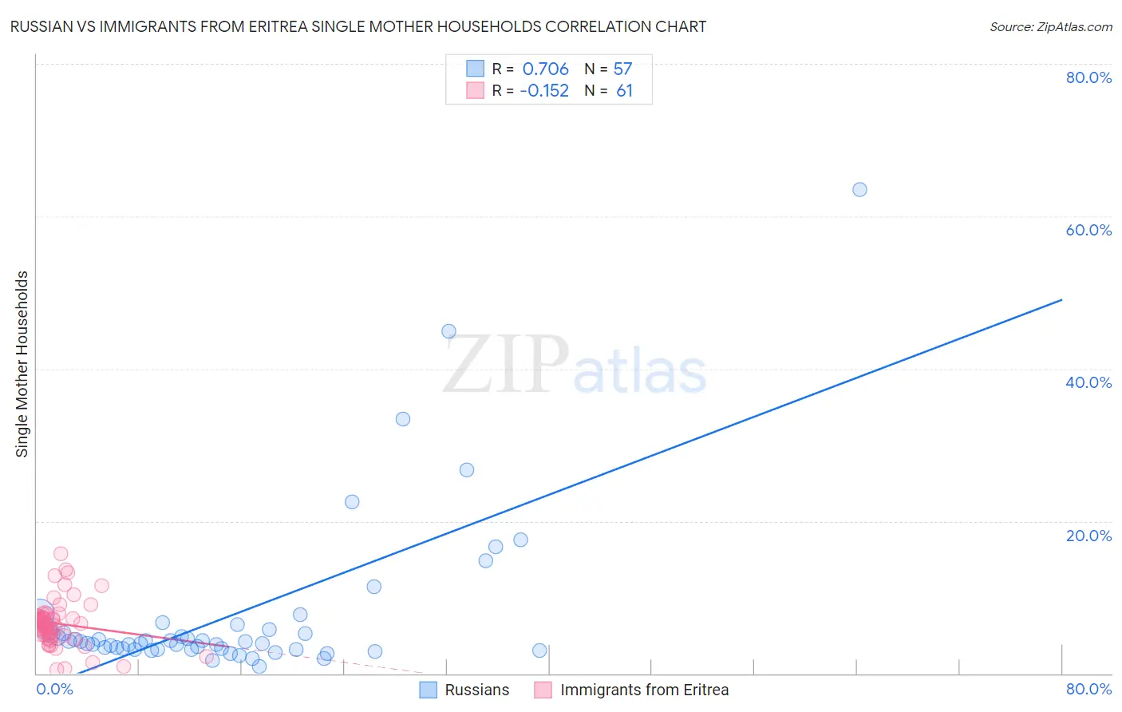Click the highest Russian outlier point near 63%

[859, 189]
